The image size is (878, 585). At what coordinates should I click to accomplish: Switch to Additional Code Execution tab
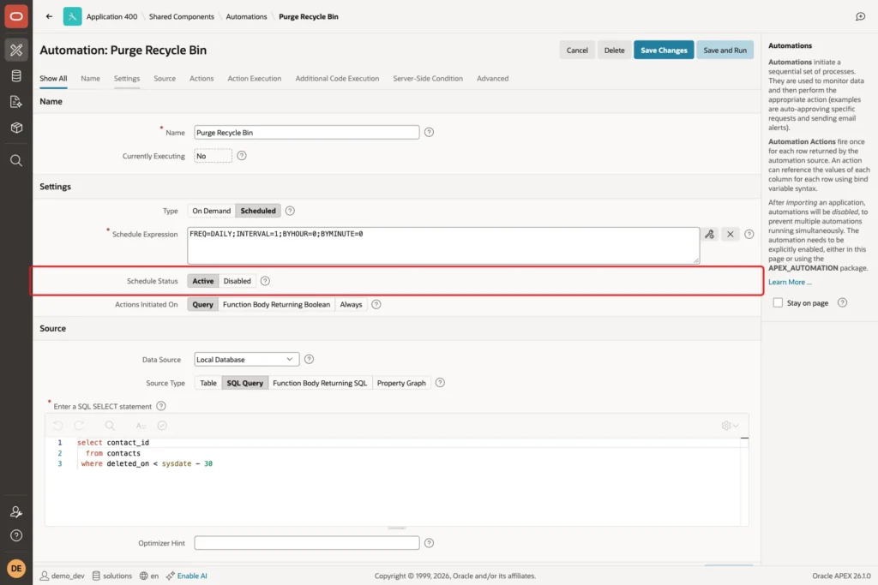coord(337,78)
